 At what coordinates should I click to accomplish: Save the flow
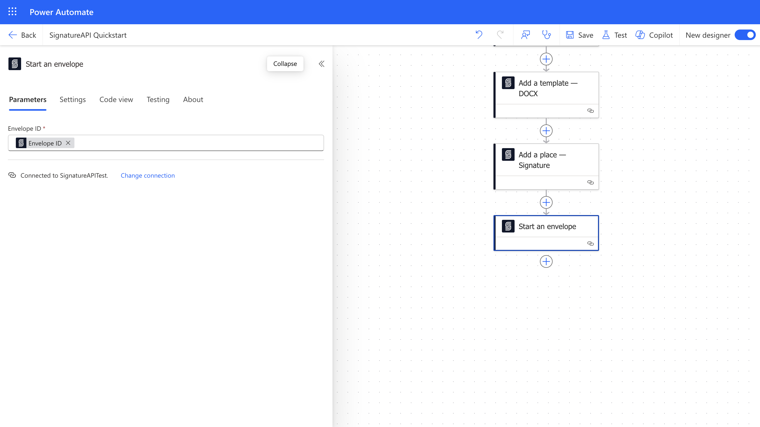[579, 35]
